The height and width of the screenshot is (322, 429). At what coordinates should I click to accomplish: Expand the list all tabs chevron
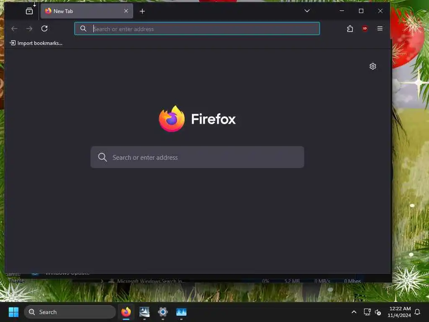tap(307, 11)
